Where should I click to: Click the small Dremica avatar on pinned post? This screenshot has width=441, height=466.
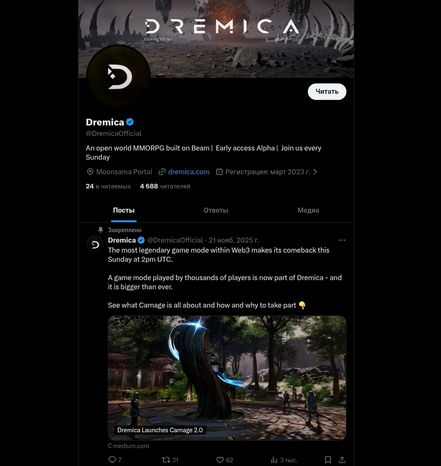(x=95, y=245)
